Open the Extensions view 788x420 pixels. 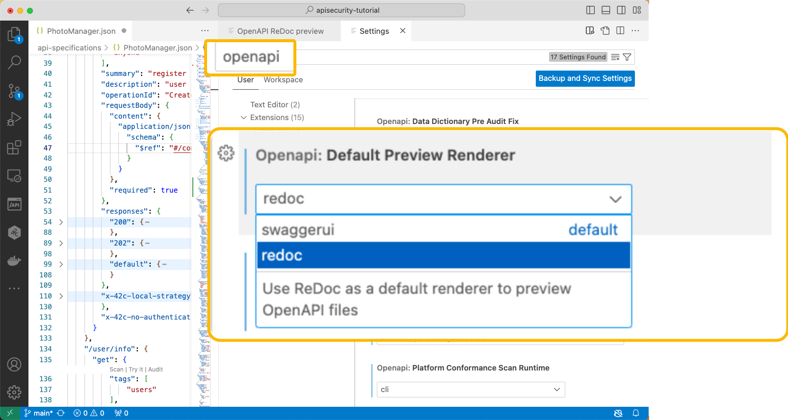(x=14, y=147)
